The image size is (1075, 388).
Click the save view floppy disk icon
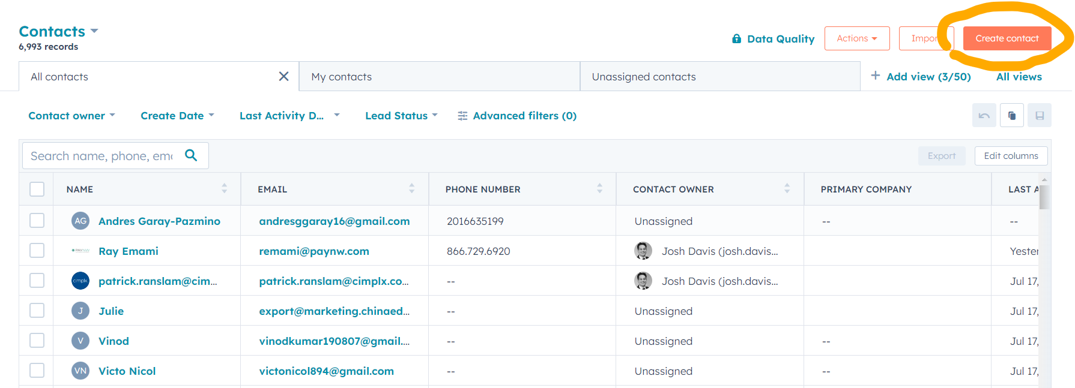[1039, 115]
